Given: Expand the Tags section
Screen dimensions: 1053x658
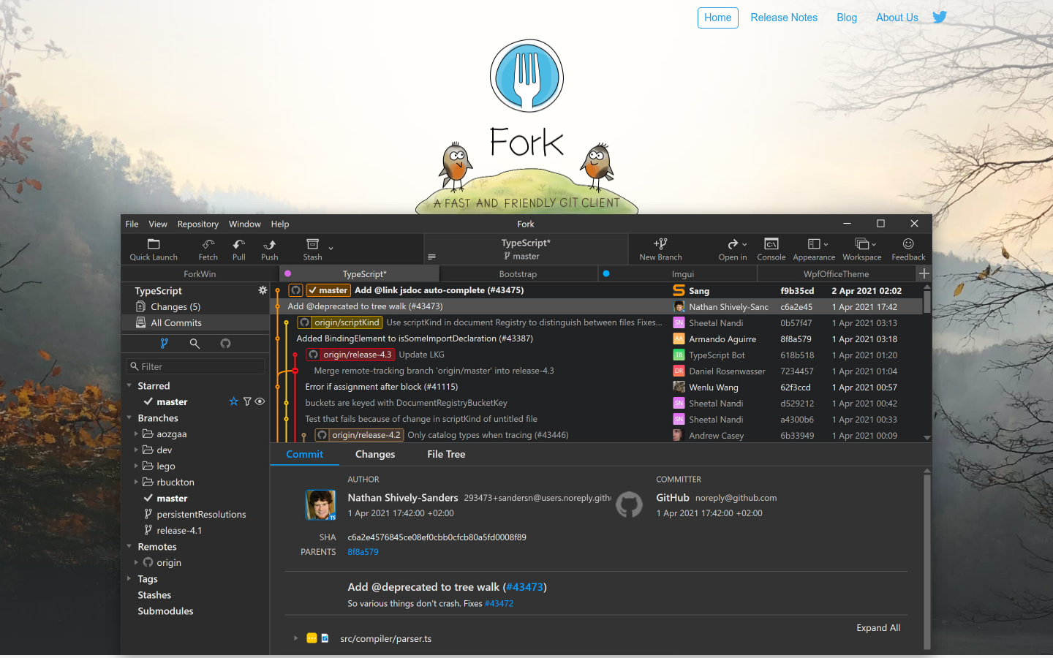Looking at the screenshot, I should [x=129, y=578].
